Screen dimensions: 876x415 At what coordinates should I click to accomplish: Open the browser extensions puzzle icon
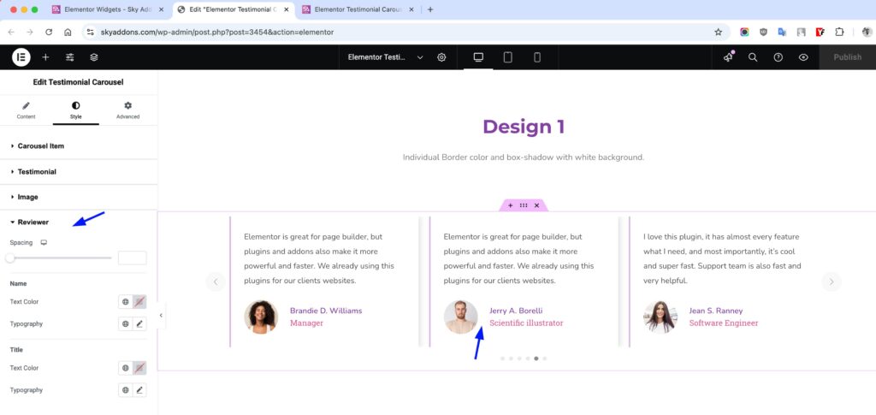(839, 33)
